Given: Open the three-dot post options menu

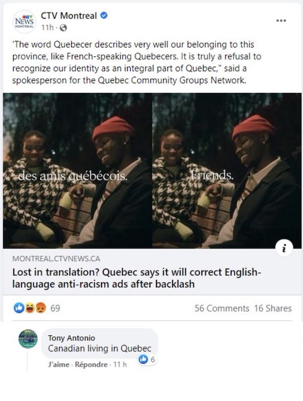Looking at the screenshot, I should [x=281, y=21].
